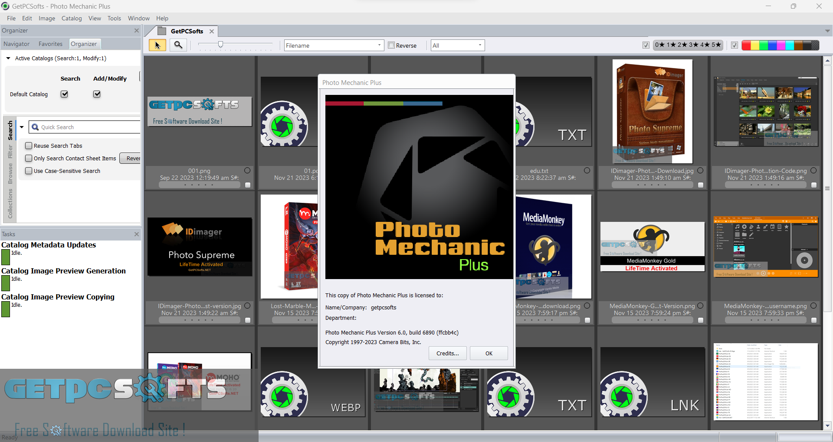833x442 pixels.
Task: Click the folder icon on GetPCSofts tab
Action: point(162,31)
